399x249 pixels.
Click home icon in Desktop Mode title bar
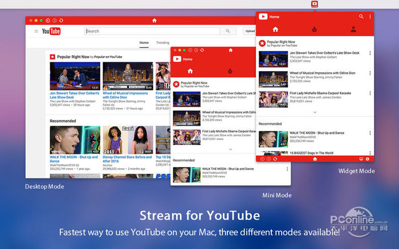tap(154, 20)
